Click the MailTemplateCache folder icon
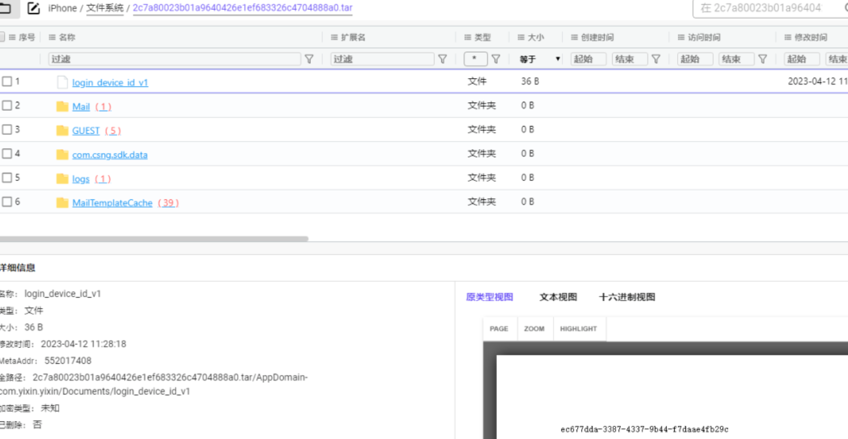848x439 pixels. click(x=62, y=203)
